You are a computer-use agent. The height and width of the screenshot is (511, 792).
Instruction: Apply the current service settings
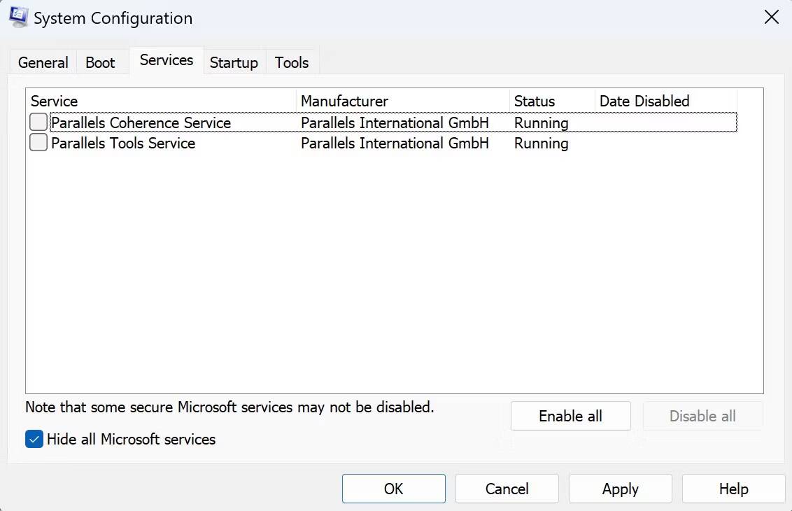coord(620,489)
